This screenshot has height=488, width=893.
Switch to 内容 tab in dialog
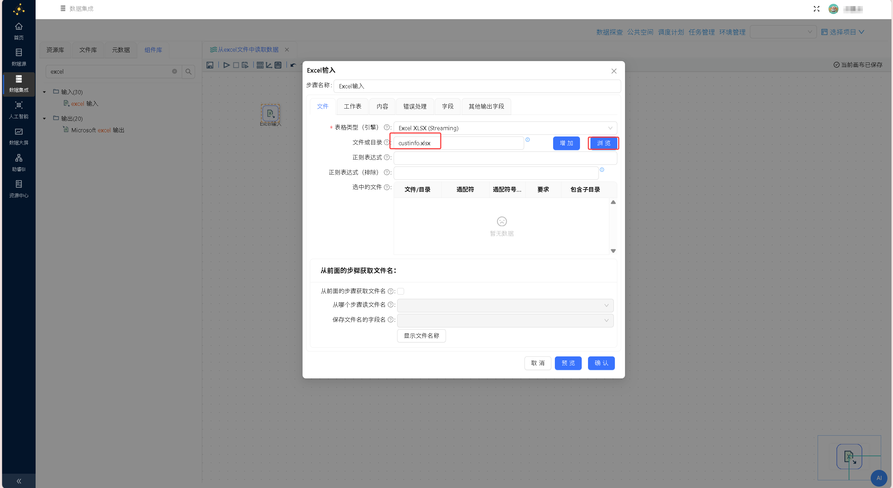click(382, 106)
